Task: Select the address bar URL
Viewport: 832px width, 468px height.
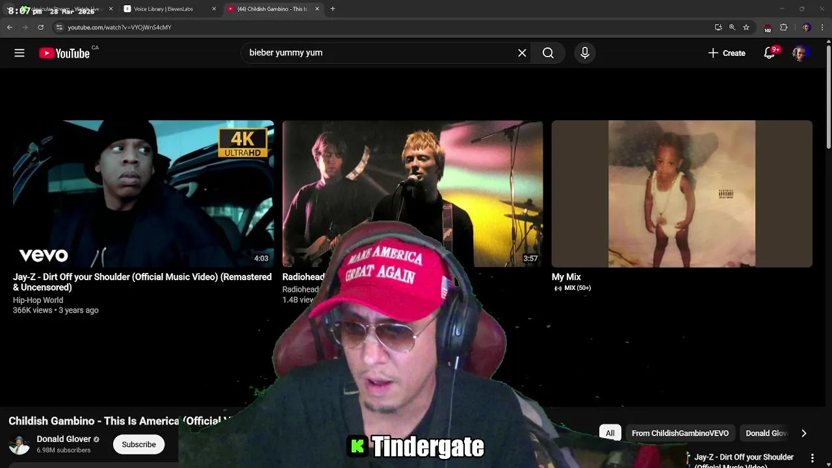Action: 120,27
